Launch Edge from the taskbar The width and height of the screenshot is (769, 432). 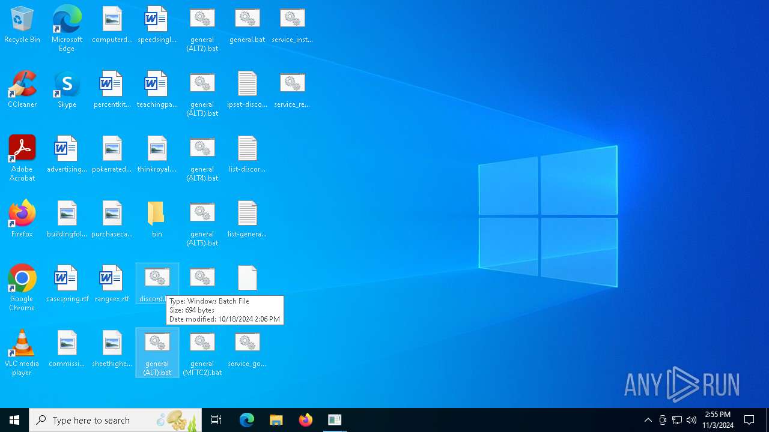coord(247,420)
